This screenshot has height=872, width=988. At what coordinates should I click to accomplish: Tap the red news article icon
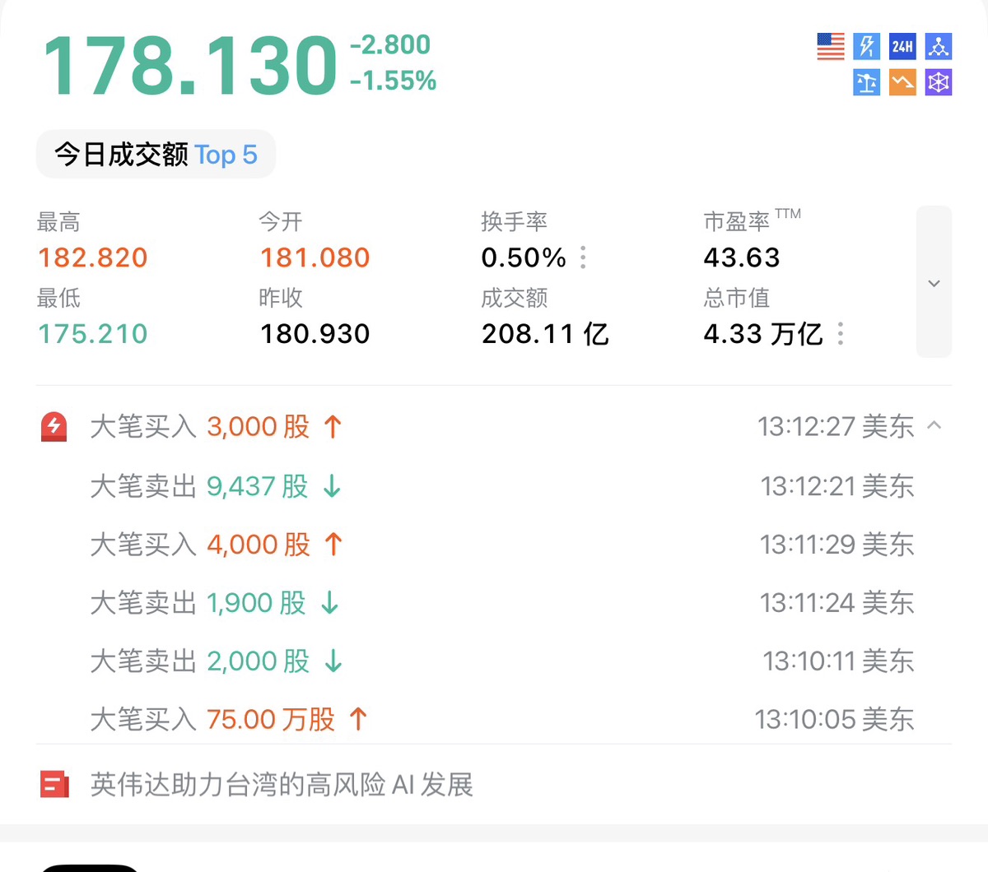(x=54, y=785)
